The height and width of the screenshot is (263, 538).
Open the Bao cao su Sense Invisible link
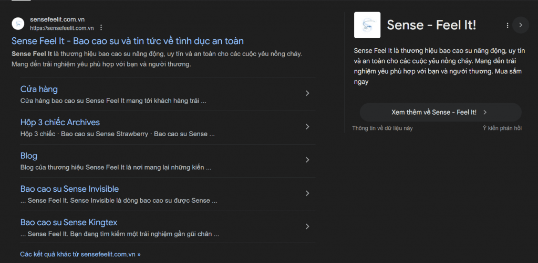pyautogui.click(x=70, y=189)
